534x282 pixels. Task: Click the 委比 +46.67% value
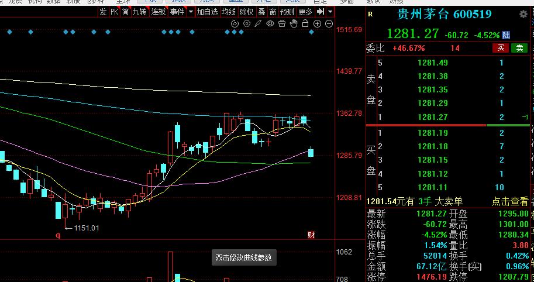point(409,48)
